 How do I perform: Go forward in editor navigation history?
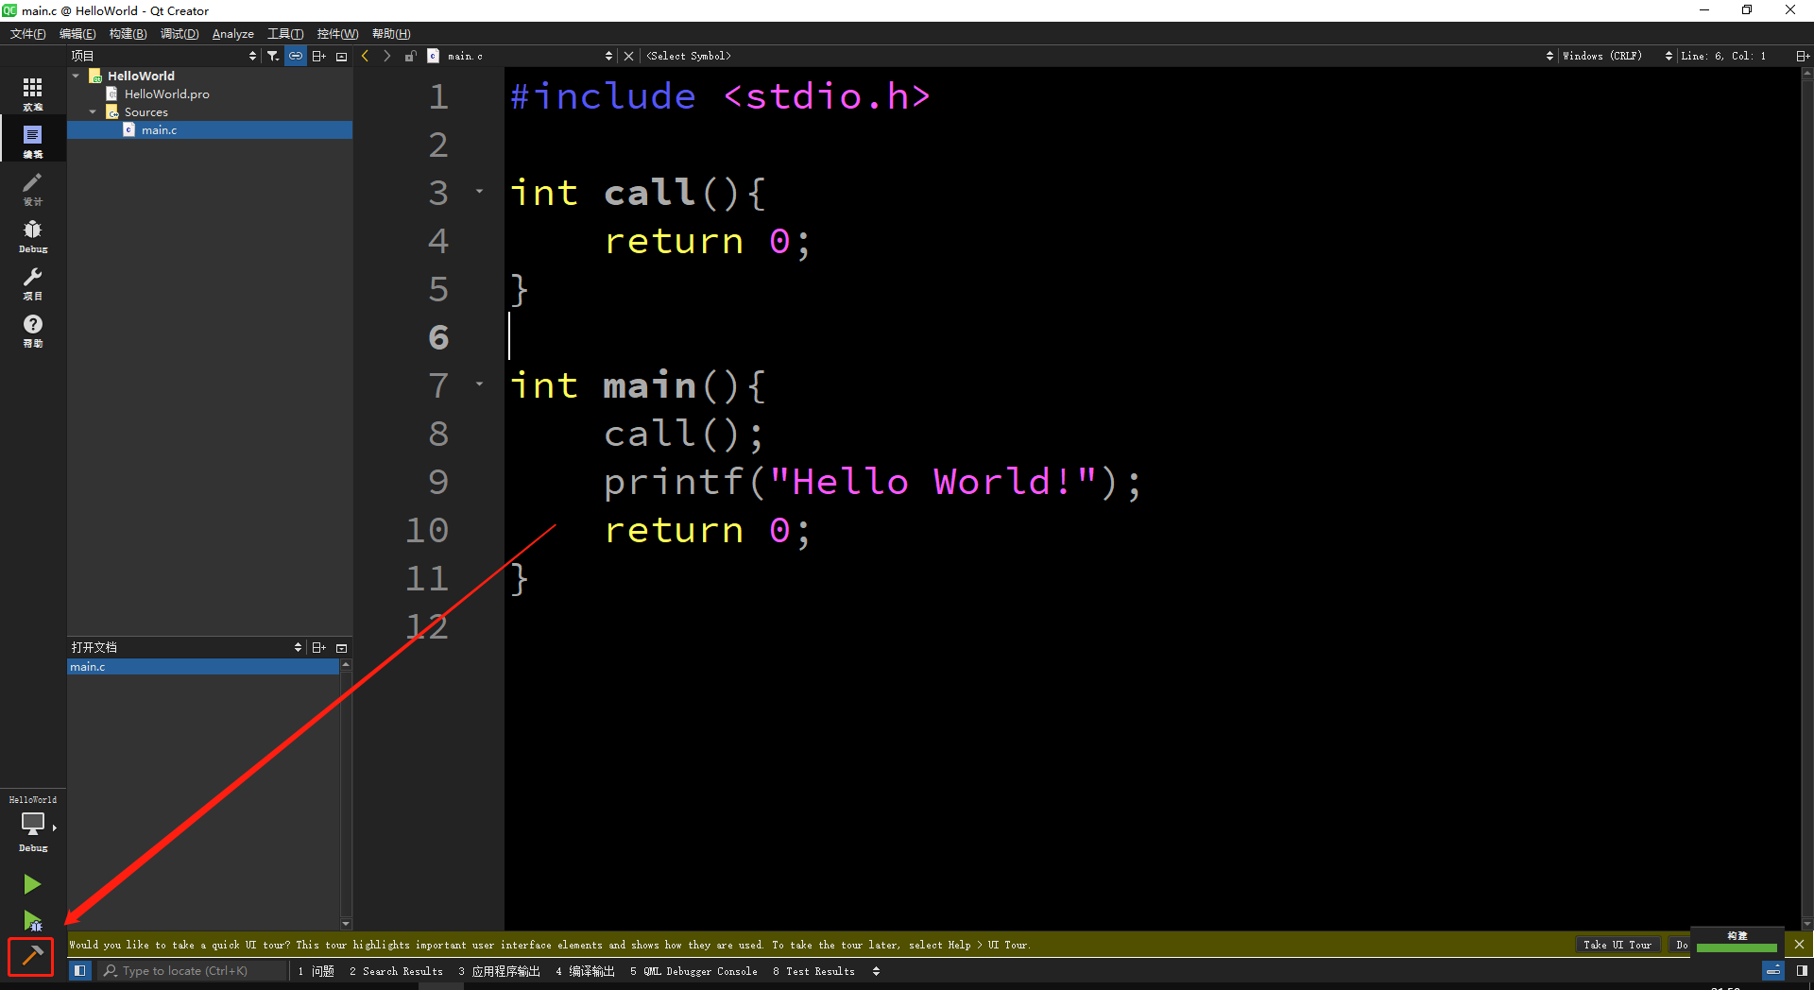[x=386, y=56]
